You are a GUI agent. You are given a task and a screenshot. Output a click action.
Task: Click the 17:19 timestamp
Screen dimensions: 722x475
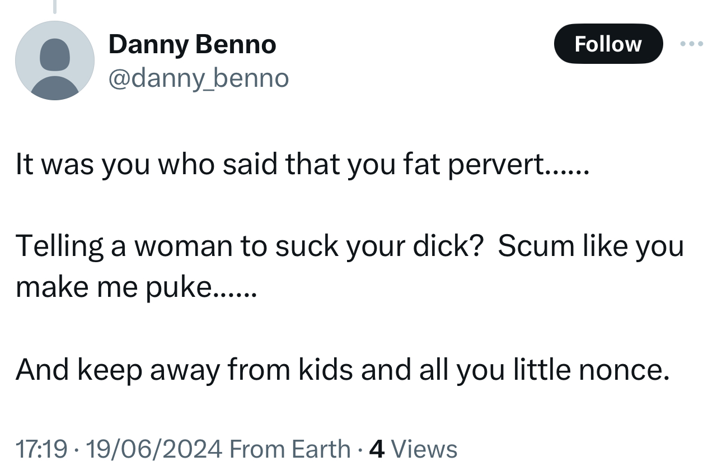(41, 449)
